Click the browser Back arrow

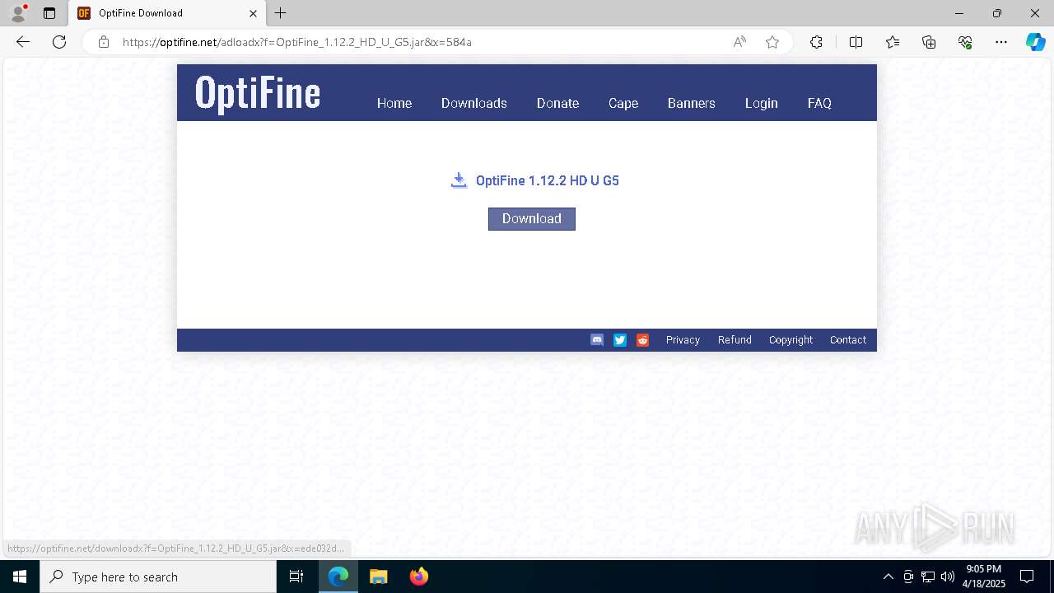tap(23, 42)
